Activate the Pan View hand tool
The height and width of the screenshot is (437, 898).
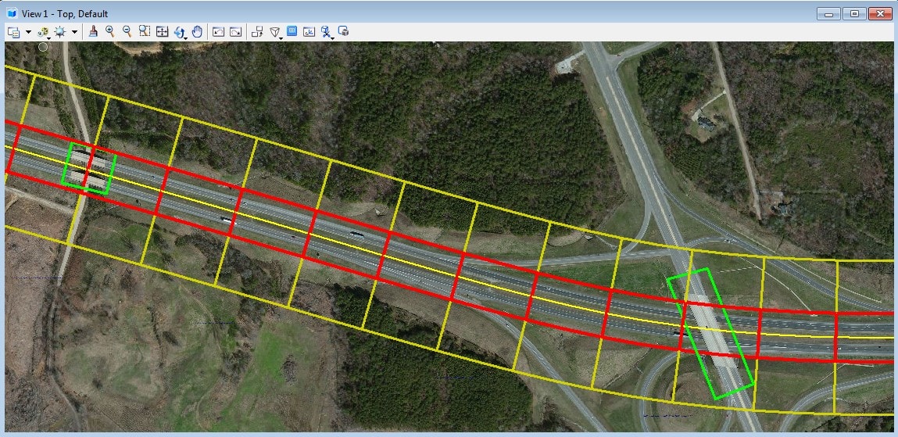197,32
